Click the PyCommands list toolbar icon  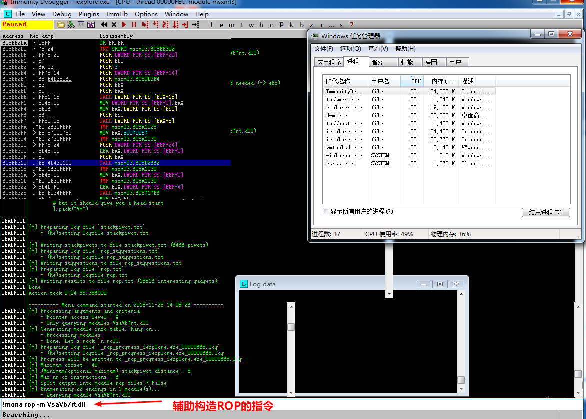(x=81, y=24)
